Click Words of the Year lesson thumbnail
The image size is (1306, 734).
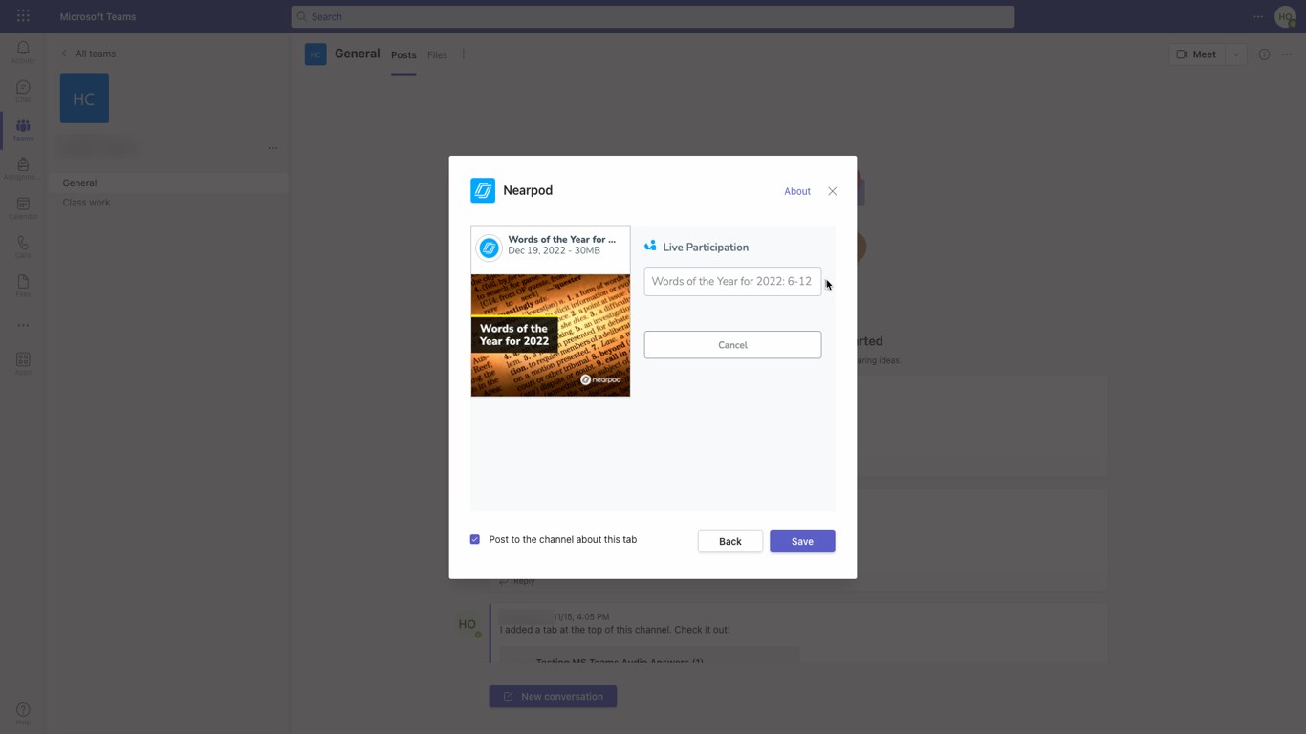click(x=551, y=335)
